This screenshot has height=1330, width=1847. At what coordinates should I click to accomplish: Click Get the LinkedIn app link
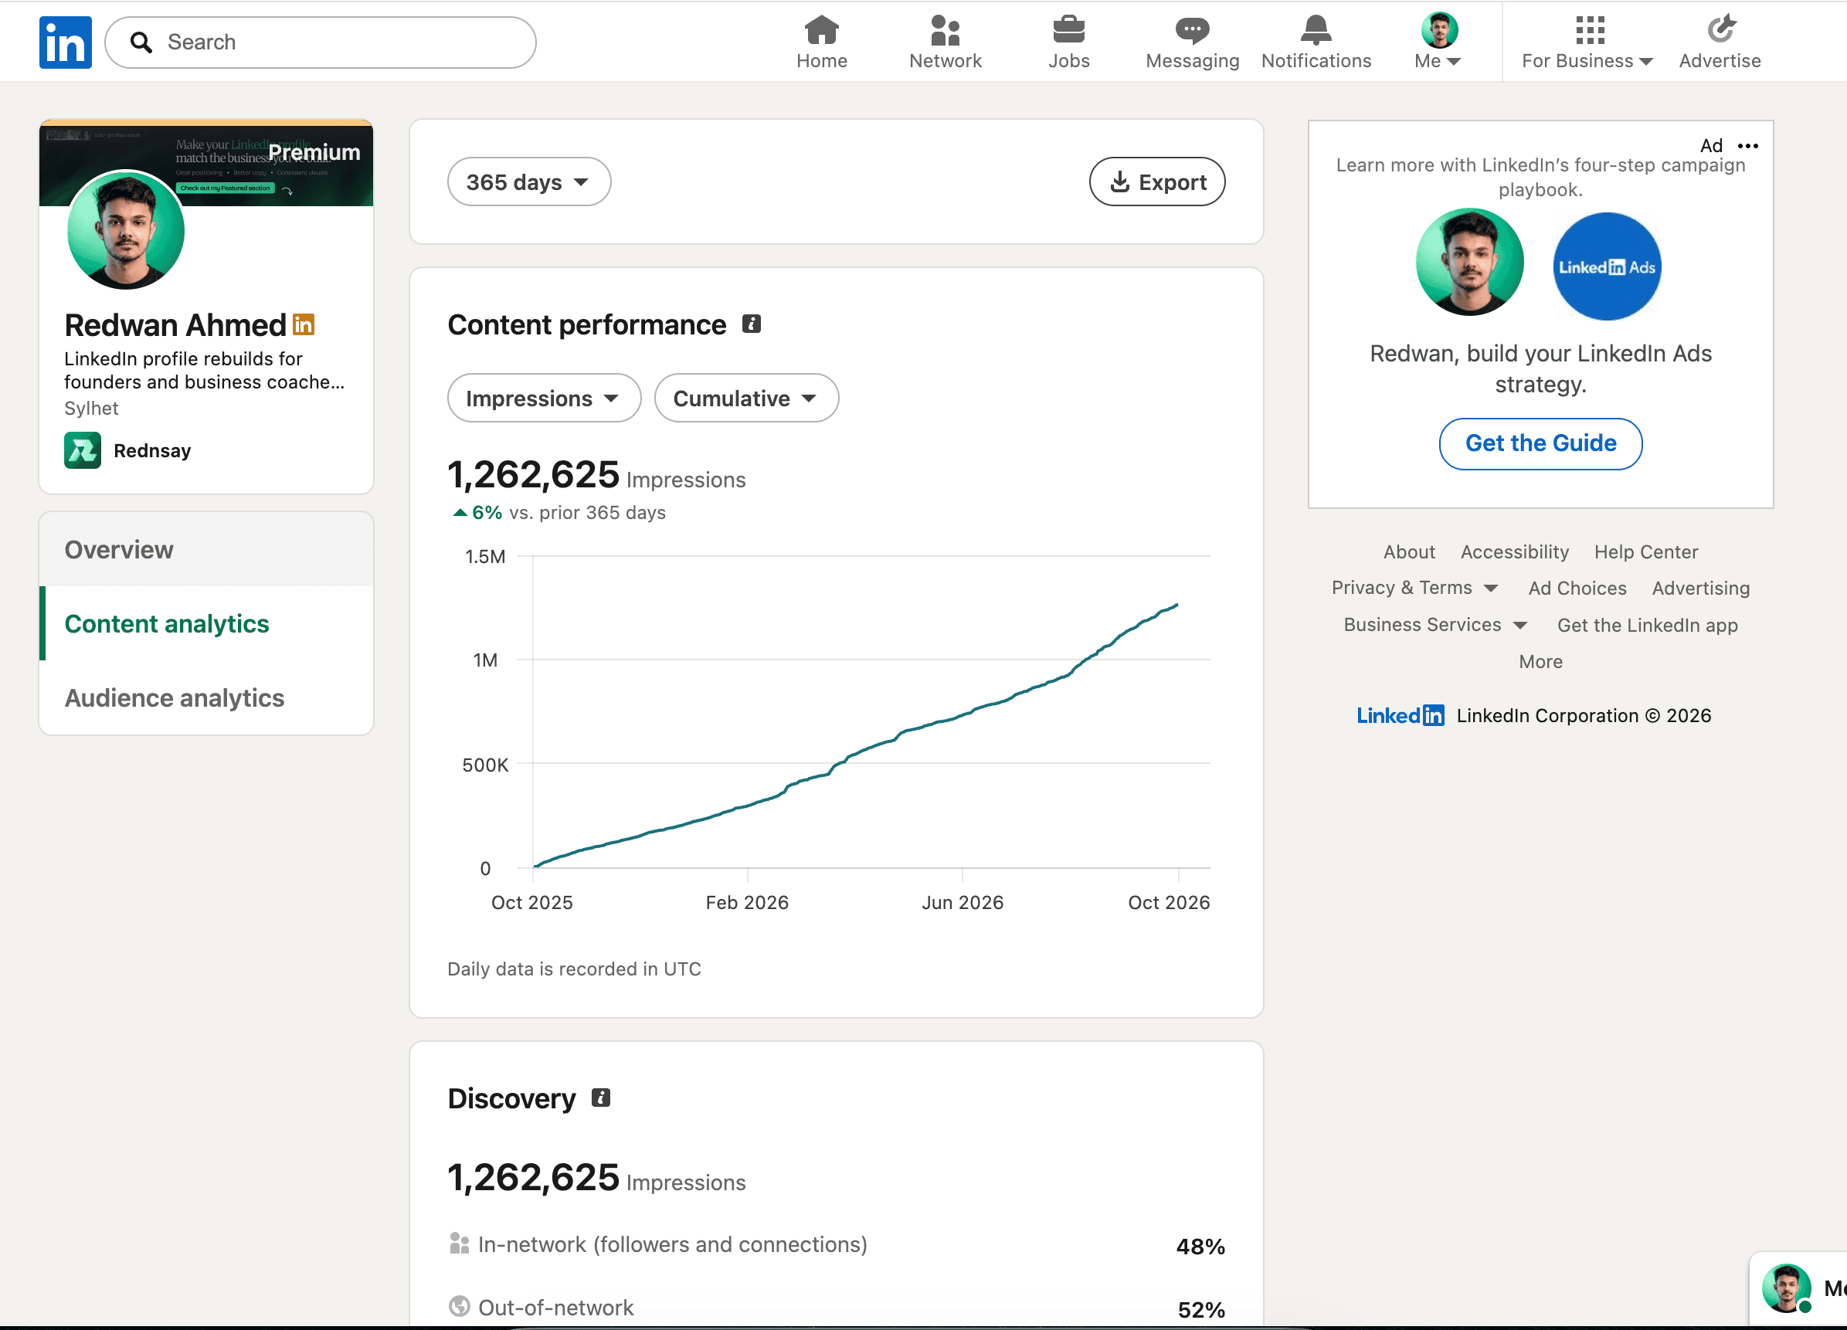point(1647,625)
